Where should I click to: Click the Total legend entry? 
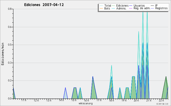[105, 5]
